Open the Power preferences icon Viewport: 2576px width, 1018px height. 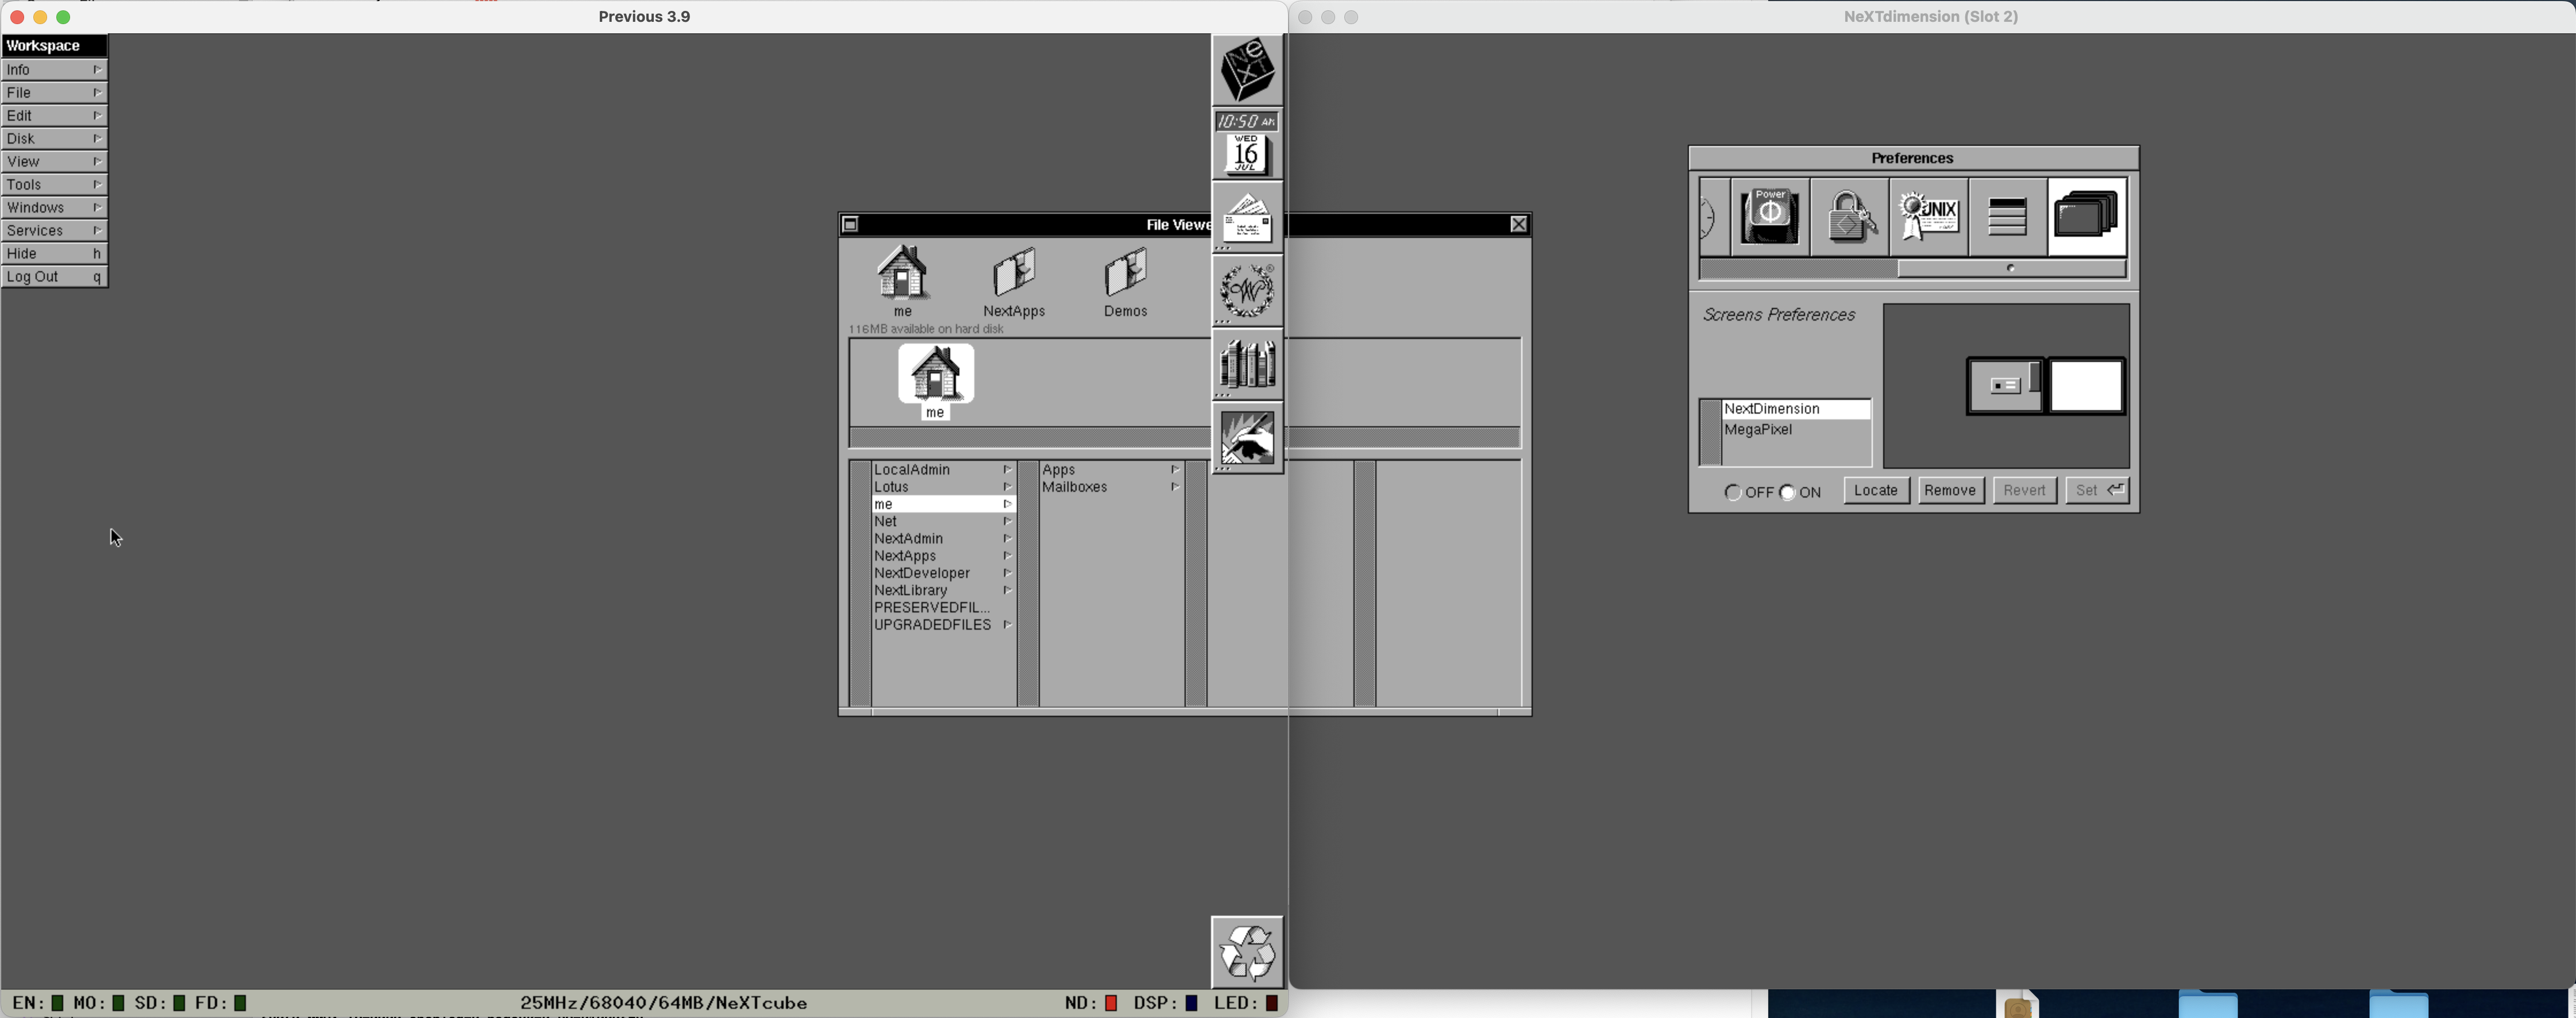click(x=1769, y=217)
